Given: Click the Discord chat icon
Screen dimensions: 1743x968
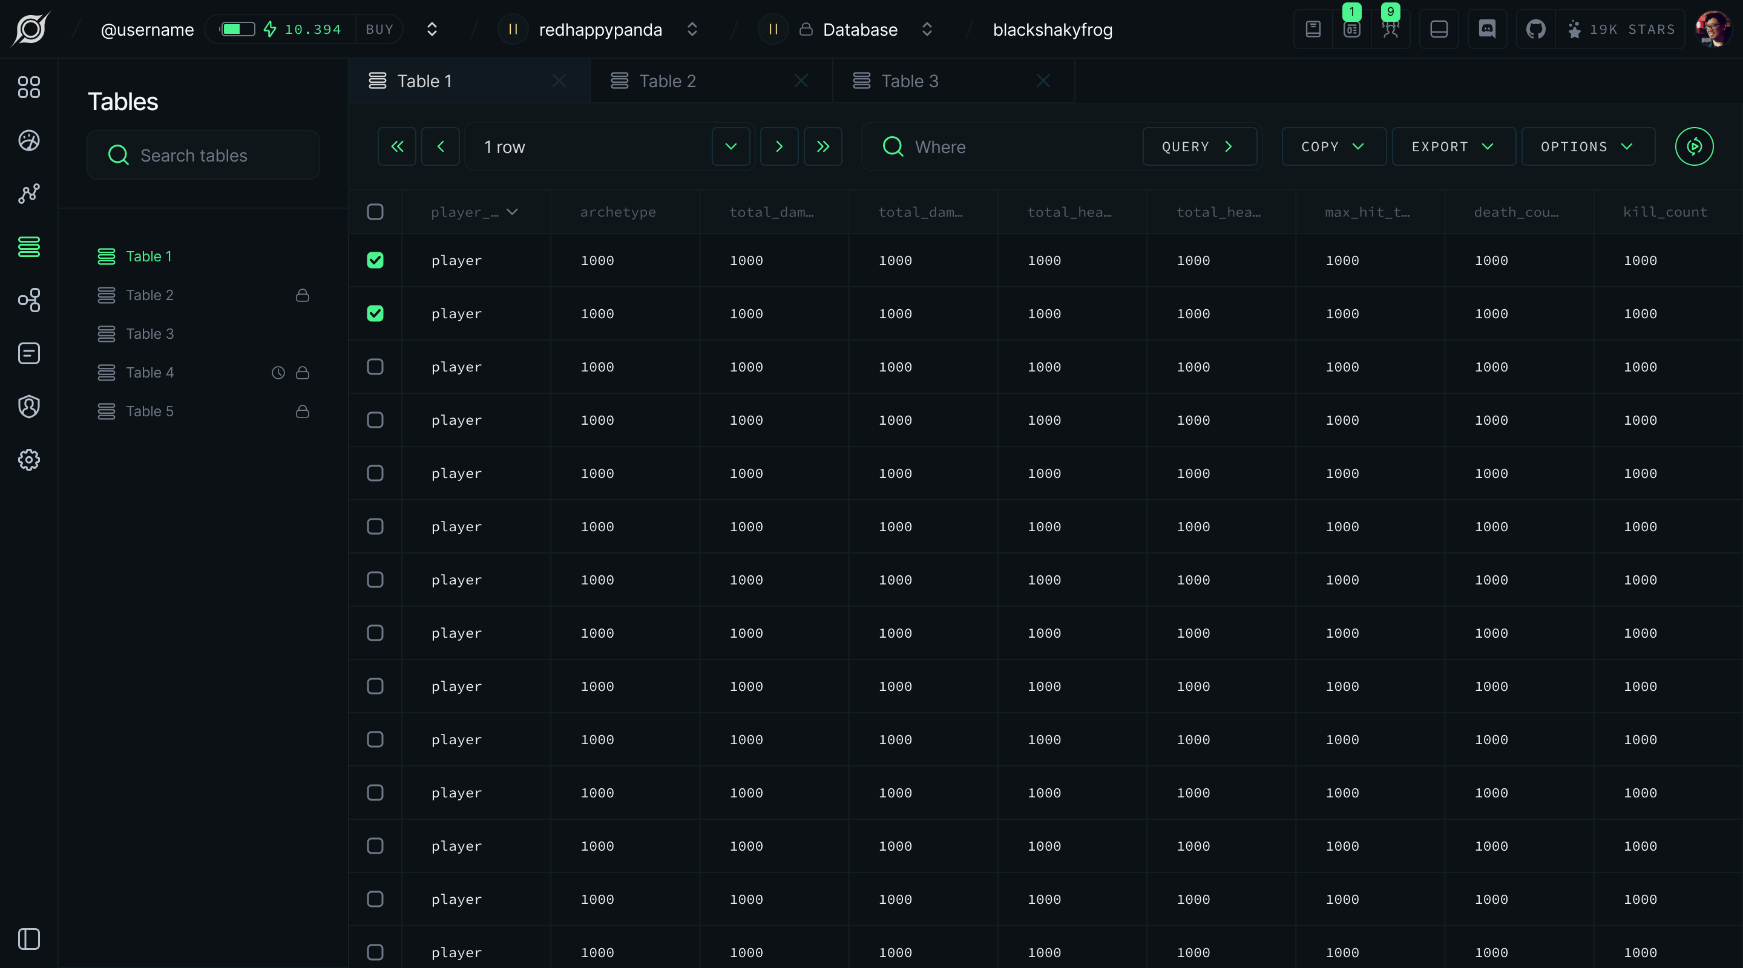Looking at the screenshot, I should click(1486, 29).
